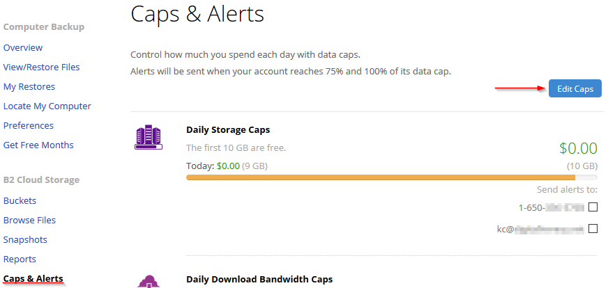Viewport: 608px width, 288px height.
Task: Click Get Free Months link
Action: pos(38,145)
